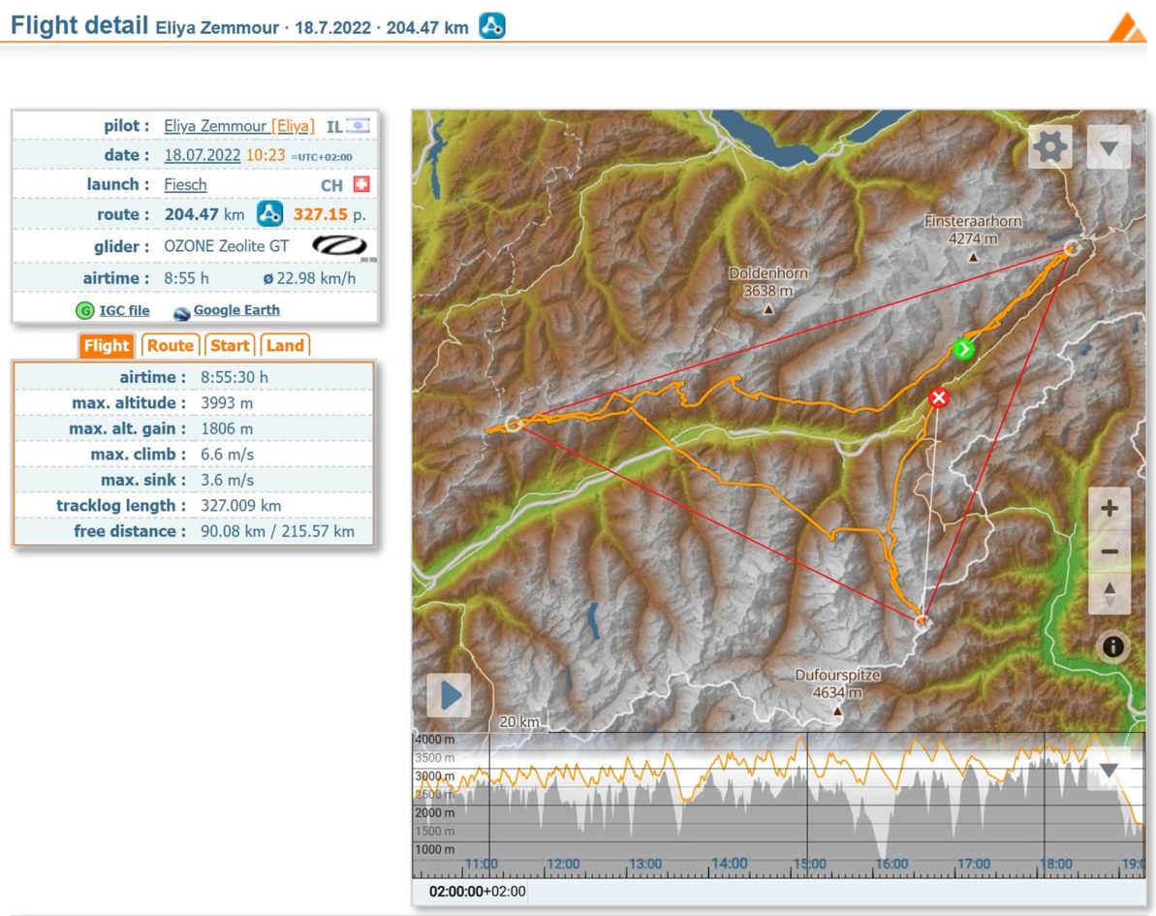Click the 12:00 mark on altitude timeline
Screen dimensions: 1156x916
(563, 863)
